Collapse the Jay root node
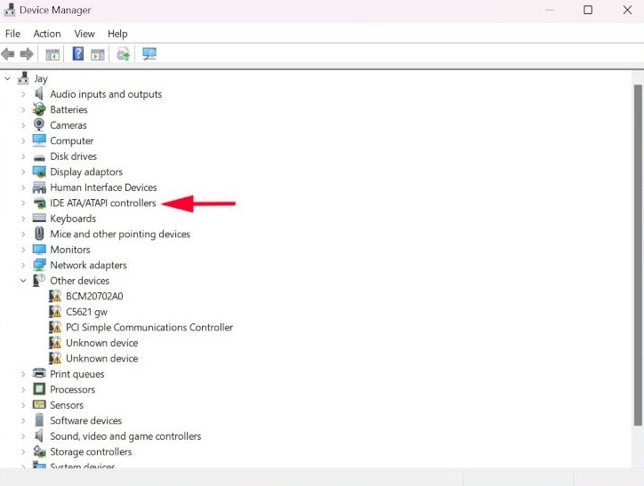The width and height of the screenshot is (644, 486). (x=7, y=78)
